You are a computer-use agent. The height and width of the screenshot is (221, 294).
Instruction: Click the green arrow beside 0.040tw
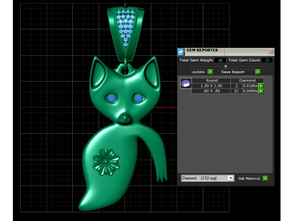(261, 91)
